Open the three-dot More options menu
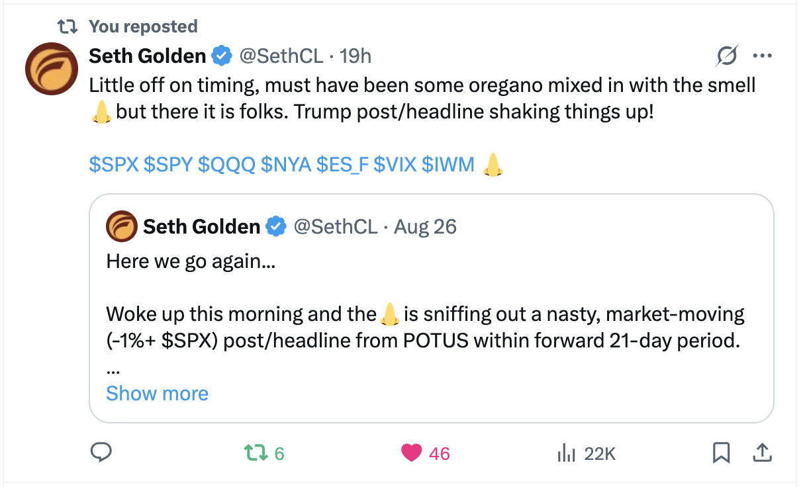Image resolution: width=805 pixels, height=487 pixels. [x=763, y=56]
